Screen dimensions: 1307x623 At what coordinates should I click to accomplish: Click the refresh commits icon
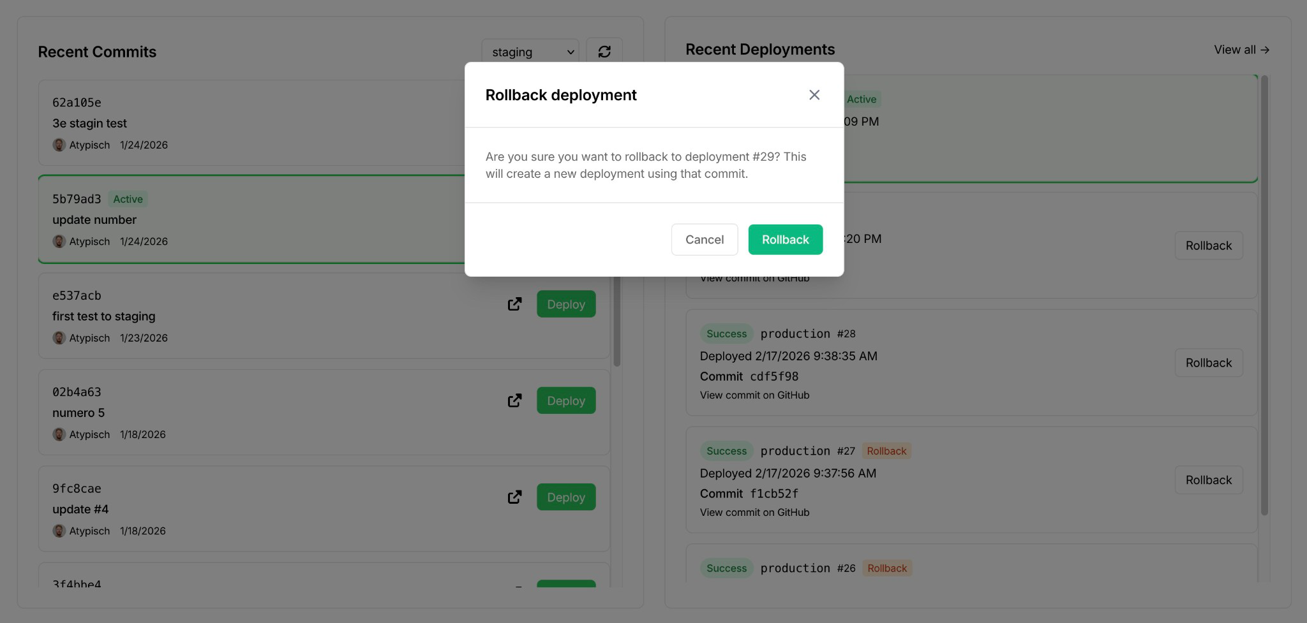[604, 52]
